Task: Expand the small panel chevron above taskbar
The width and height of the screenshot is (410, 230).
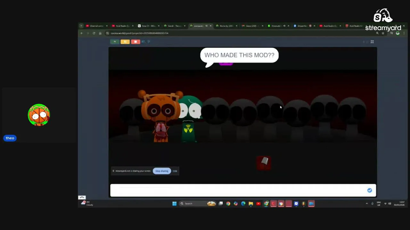Action: pos(82,197)
